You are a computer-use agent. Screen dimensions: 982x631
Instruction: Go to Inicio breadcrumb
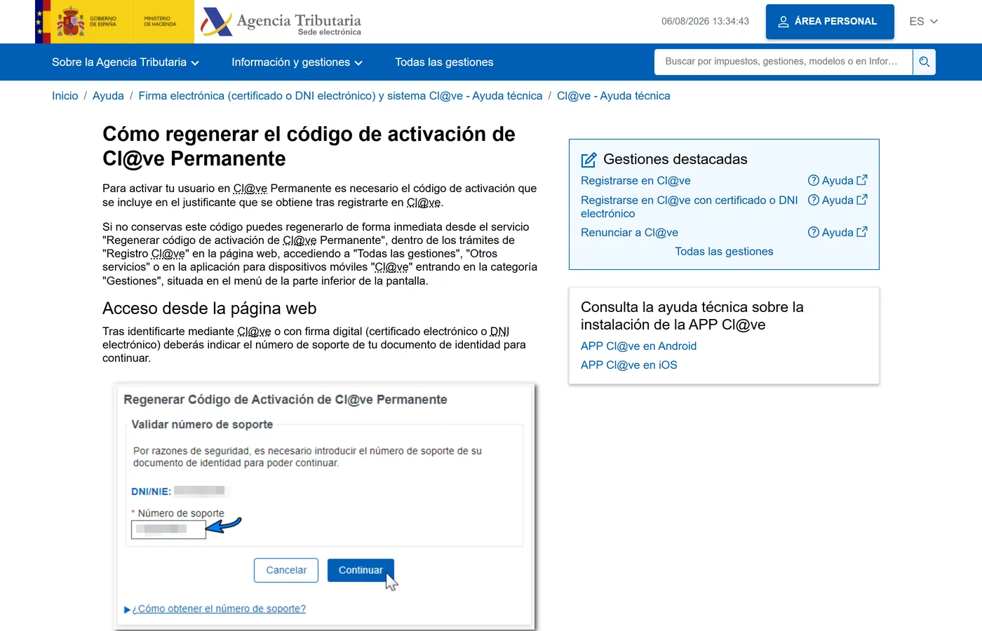(x=65, y=96)
